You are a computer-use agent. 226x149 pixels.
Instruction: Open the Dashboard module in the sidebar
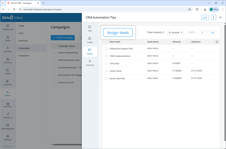pos(8,28)
